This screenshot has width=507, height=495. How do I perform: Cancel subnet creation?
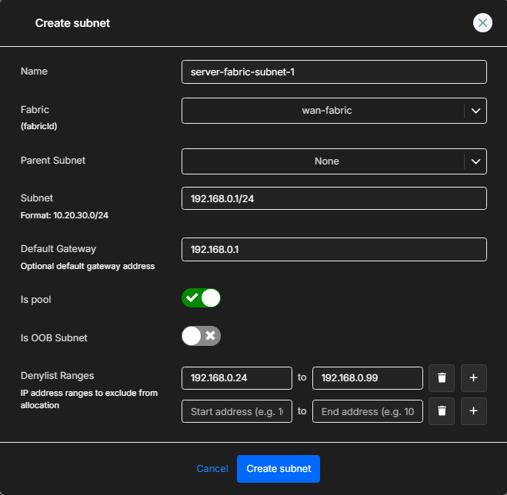[212, 469]
